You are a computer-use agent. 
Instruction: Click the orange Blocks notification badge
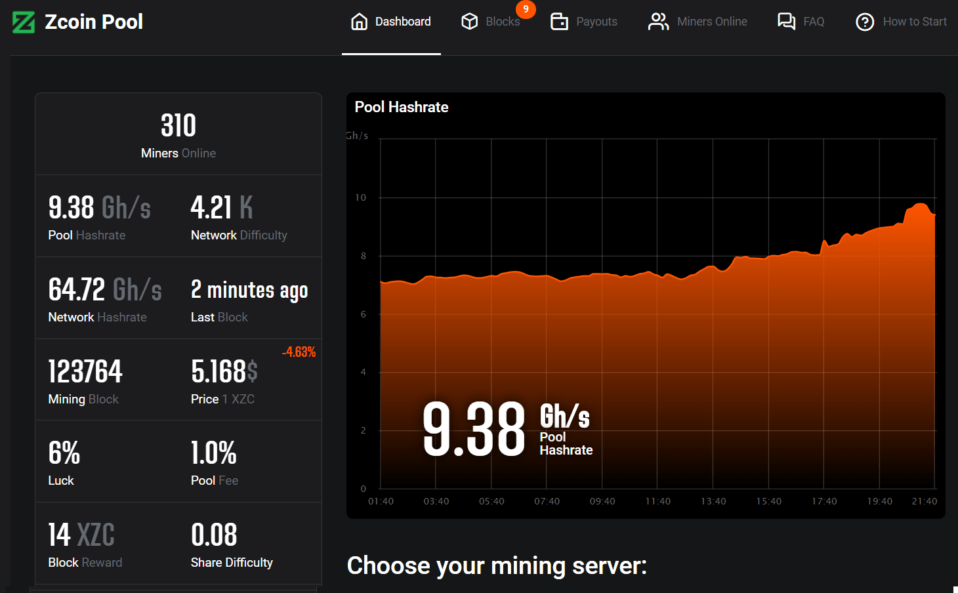526,9
